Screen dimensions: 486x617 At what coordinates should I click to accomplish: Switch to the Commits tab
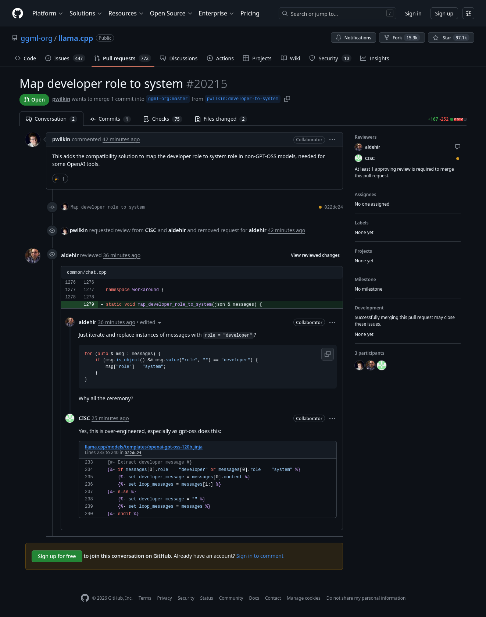(110, 119)
